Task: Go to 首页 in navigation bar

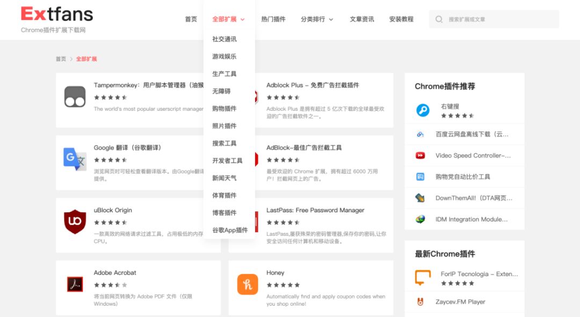Action: [x=191, y=19]
